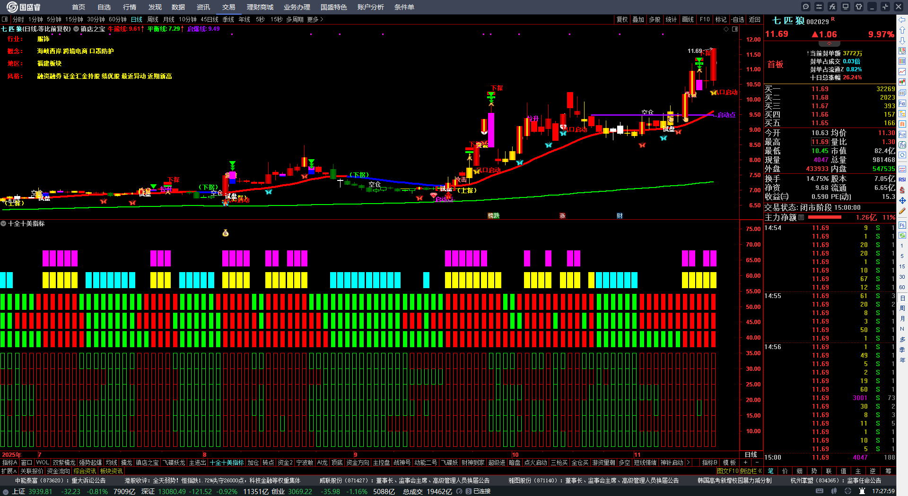Viewport: 908px width, 496px height.
Task: Click the red trend line chart sidebar icon
Action: (902, 72)
